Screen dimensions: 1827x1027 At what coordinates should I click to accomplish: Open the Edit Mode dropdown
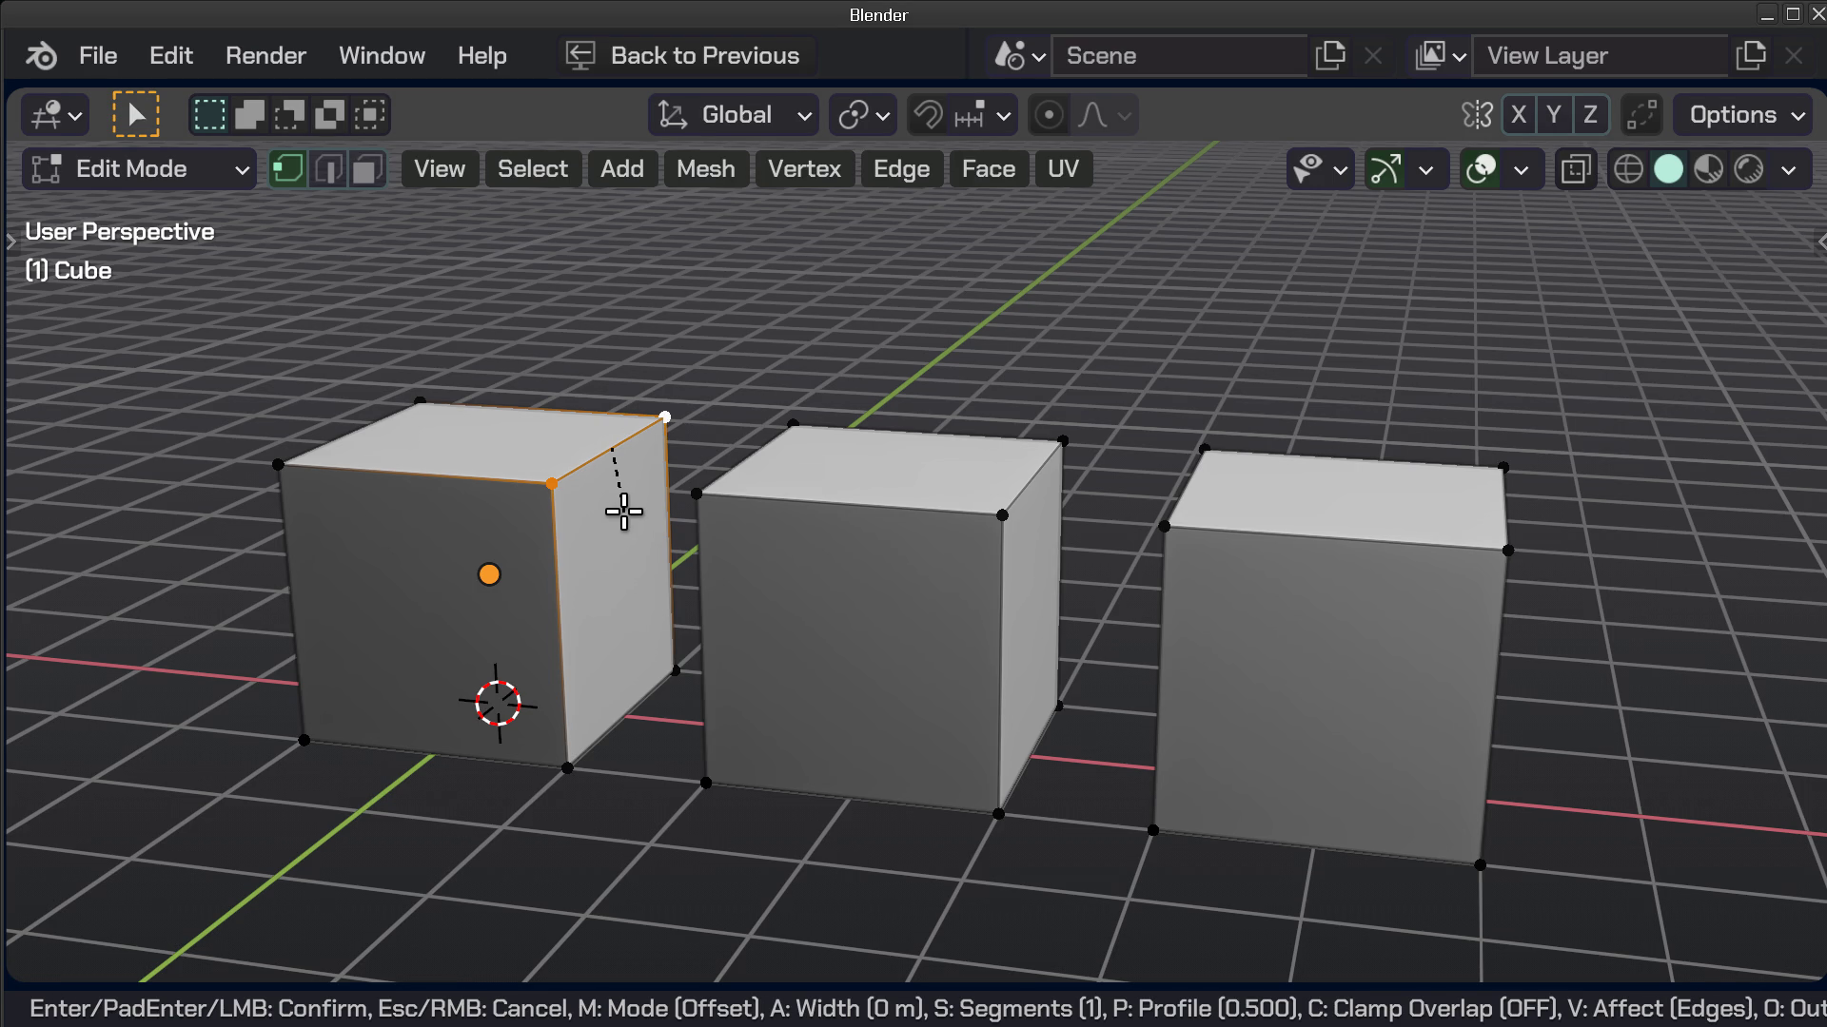pos(139,169)
